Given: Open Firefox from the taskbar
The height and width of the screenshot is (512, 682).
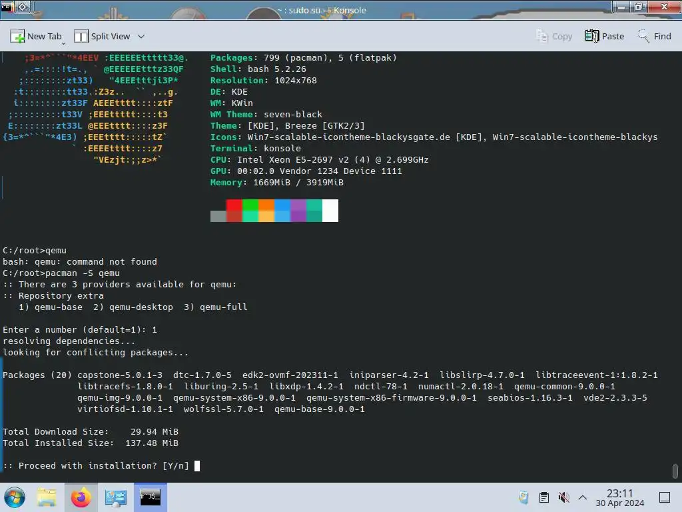Looking at the screenshot, I should tap(81, 497).
